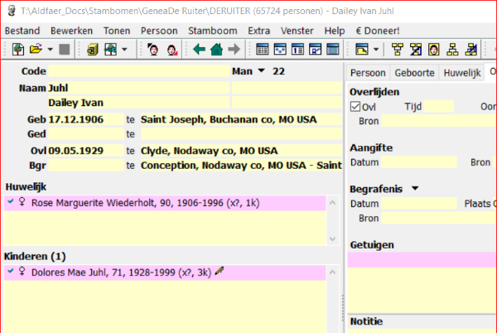Toggle the checkmark next to Rose Marguerite Wiederholt
Screen dimensions: 497x333
tap(10, 201)
